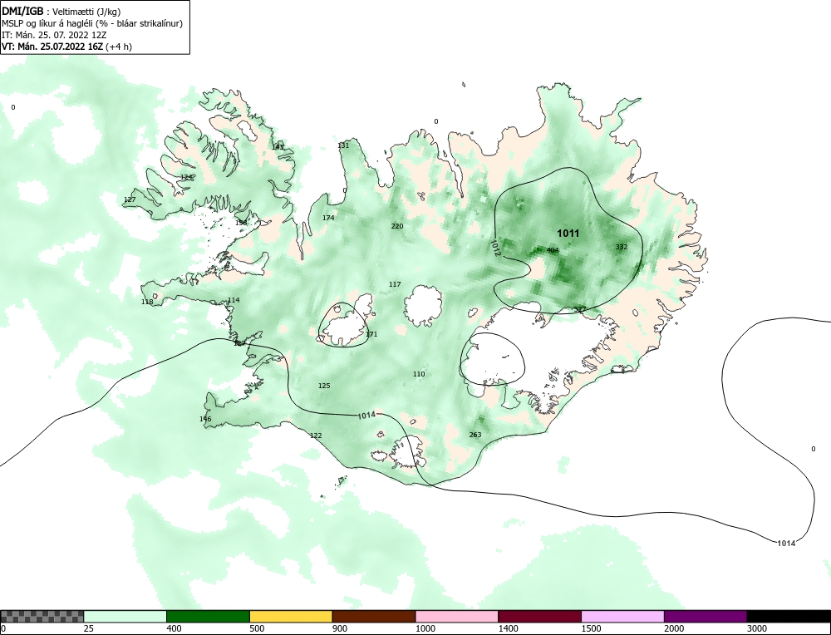Click the dark green 400–500 legend swatch

pyautogui.click(x=208, y=616)
